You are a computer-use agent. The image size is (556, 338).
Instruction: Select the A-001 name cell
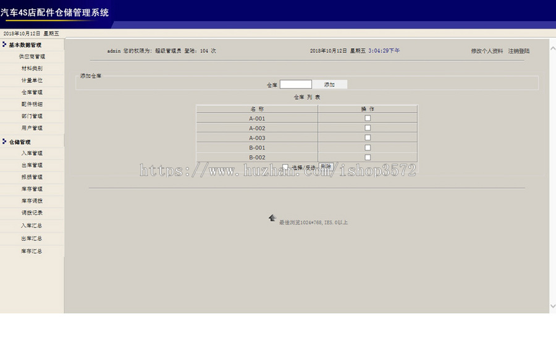tap(257, 119)
